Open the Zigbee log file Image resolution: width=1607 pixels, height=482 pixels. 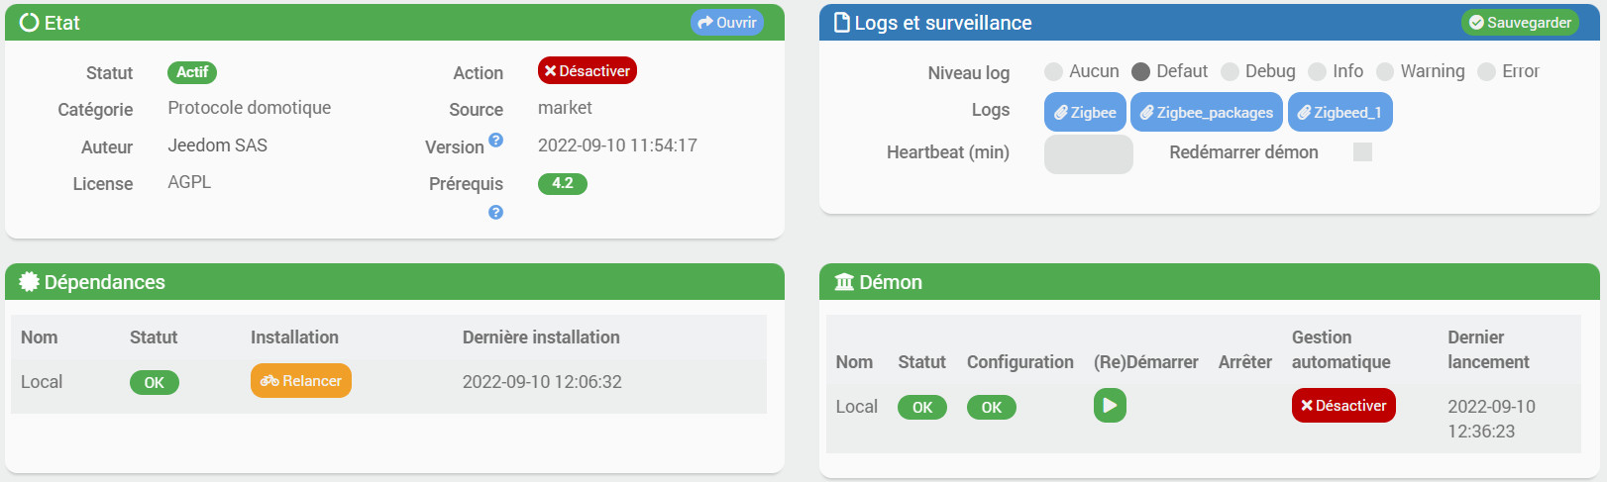1085,112
